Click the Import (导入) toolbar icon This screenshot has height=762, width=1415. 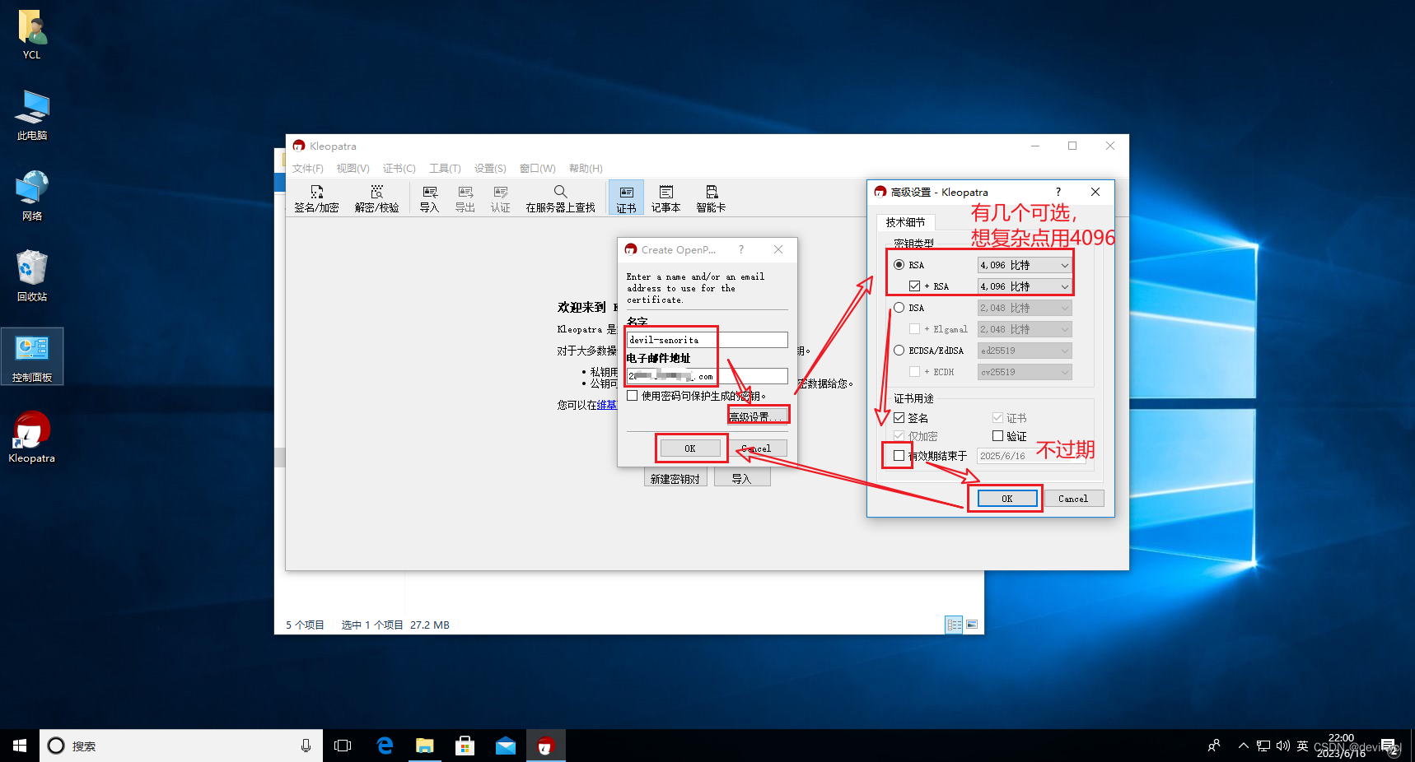click(x=429, y=199)
